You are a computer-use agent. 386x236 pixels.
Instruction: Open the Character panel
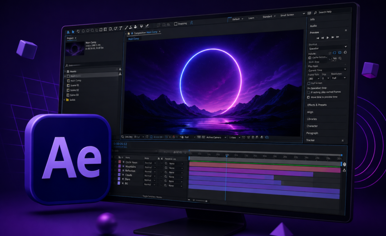(312, 126)
